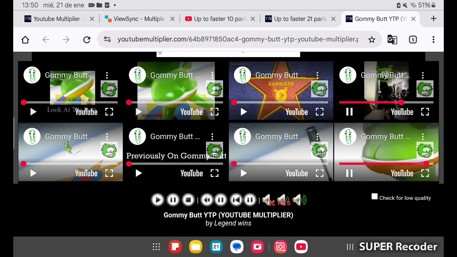Click the pause button right of the rewind button
The height and width of the screenshot is (257, 457).
[221, 200]
